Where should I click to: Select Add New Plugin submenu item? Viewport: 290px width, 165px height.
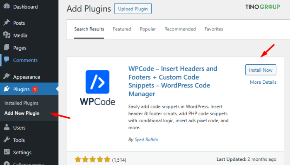click(x=22, y=113)
